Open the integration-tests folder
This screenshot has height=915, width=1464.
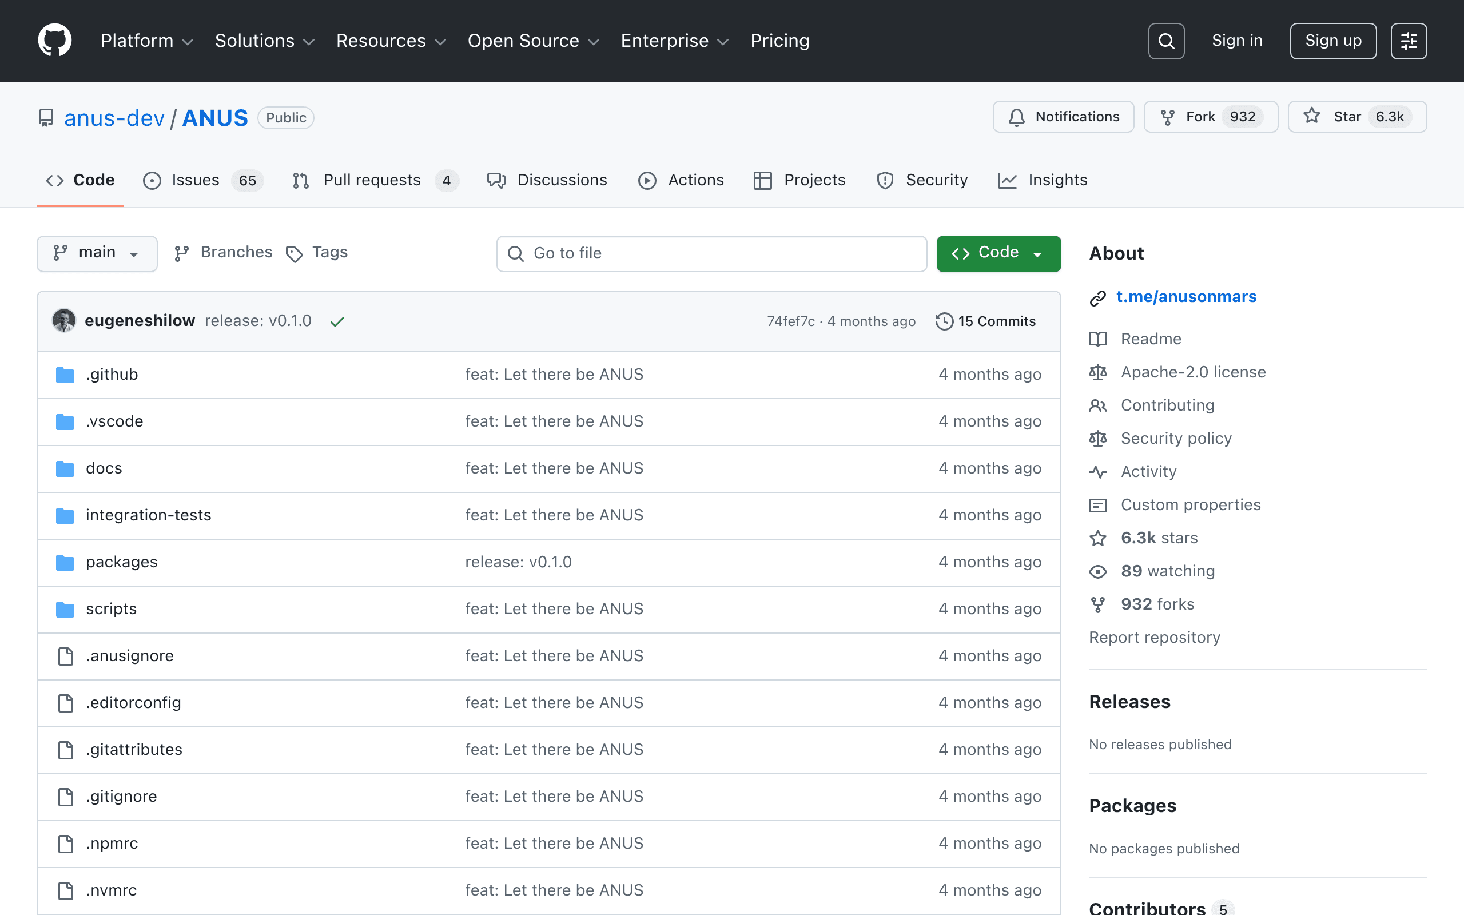(x=148, y=515)
